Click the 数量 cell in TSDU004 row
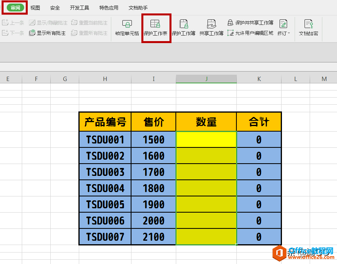This screenshot has height=264, width=337. click(x=206, y=188)
